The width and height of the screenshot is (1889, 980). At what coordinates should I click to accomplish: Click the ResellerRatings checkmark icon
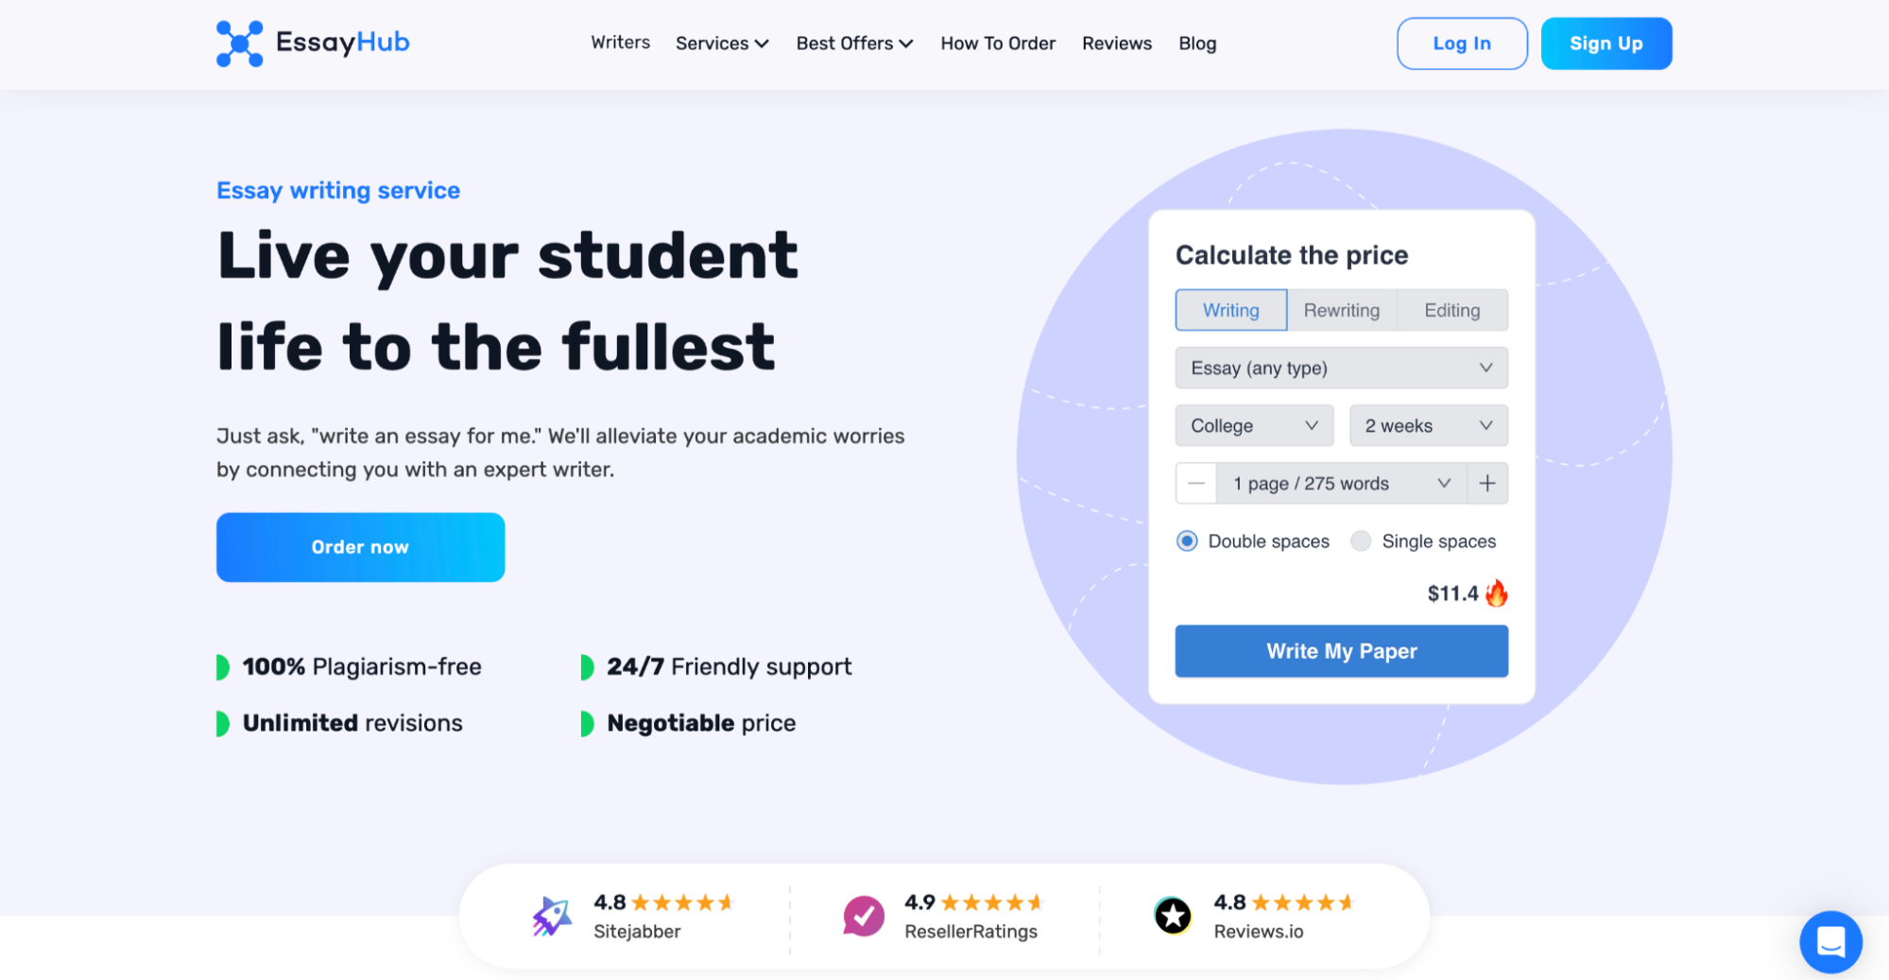864,916
